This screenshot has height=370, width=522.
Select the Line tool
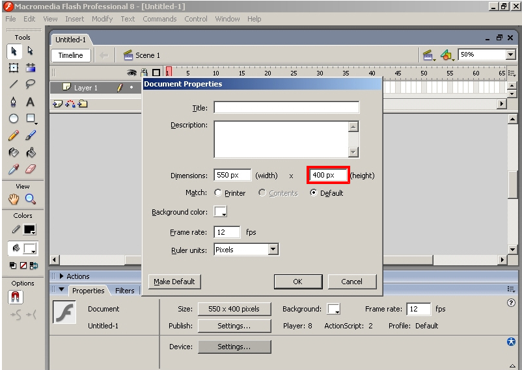coord(14,84)
